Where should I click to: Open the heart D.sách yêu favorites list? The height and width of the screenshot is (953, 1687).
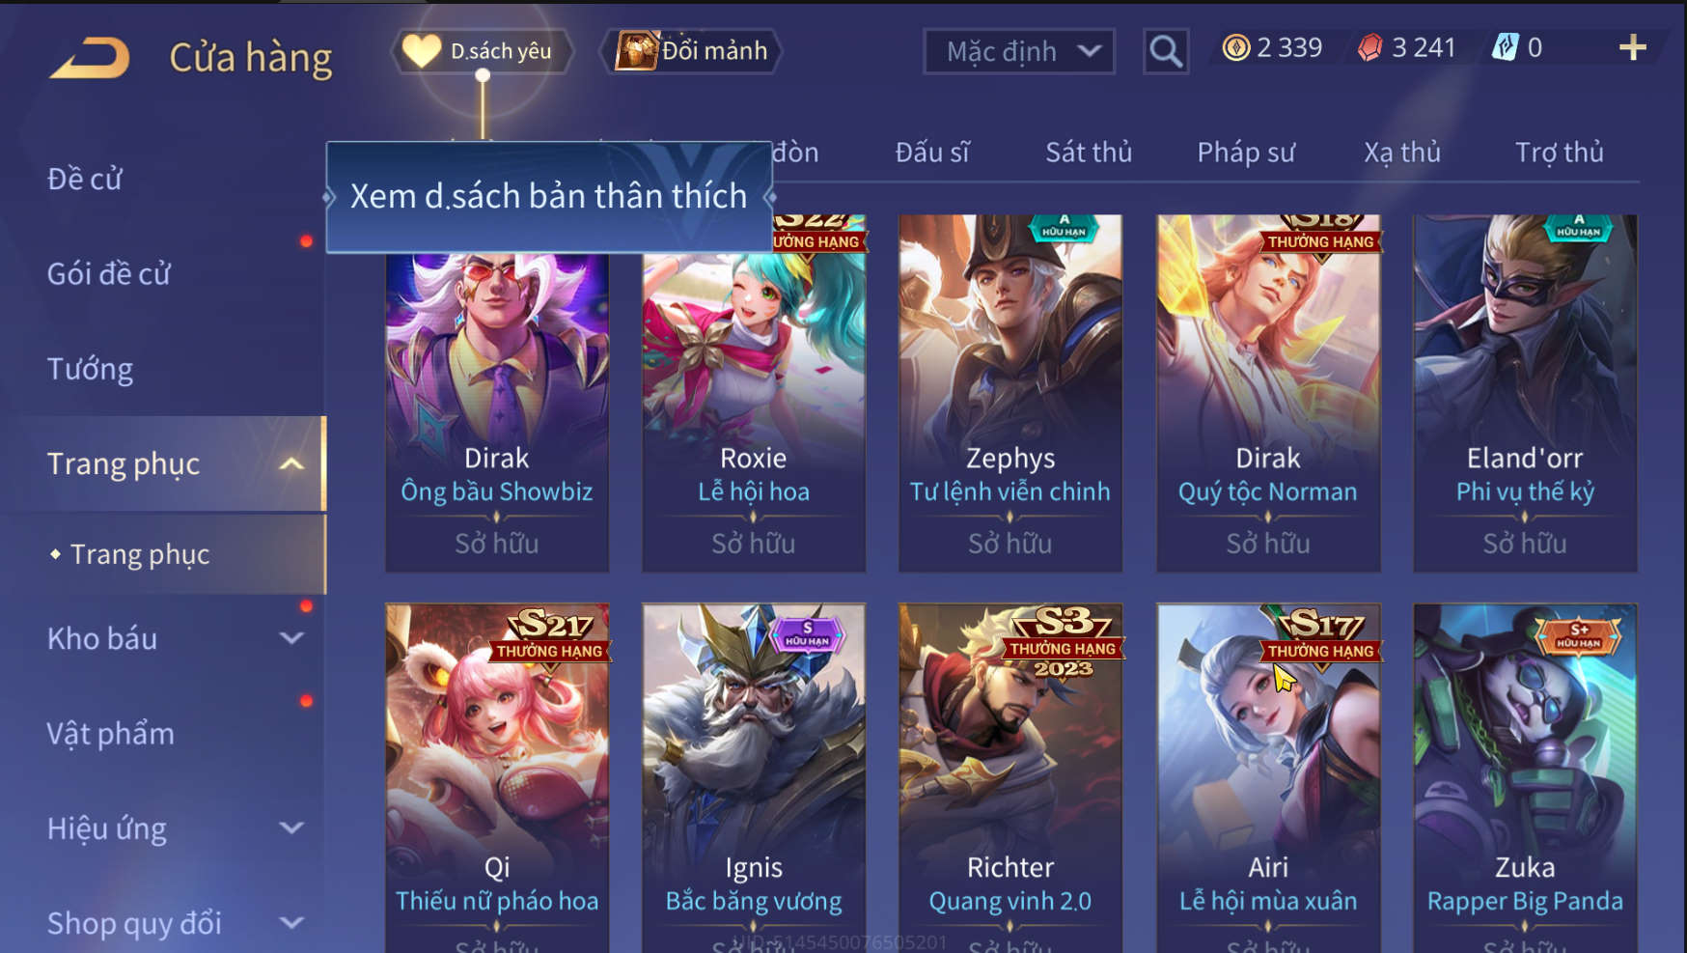point(482,51)
